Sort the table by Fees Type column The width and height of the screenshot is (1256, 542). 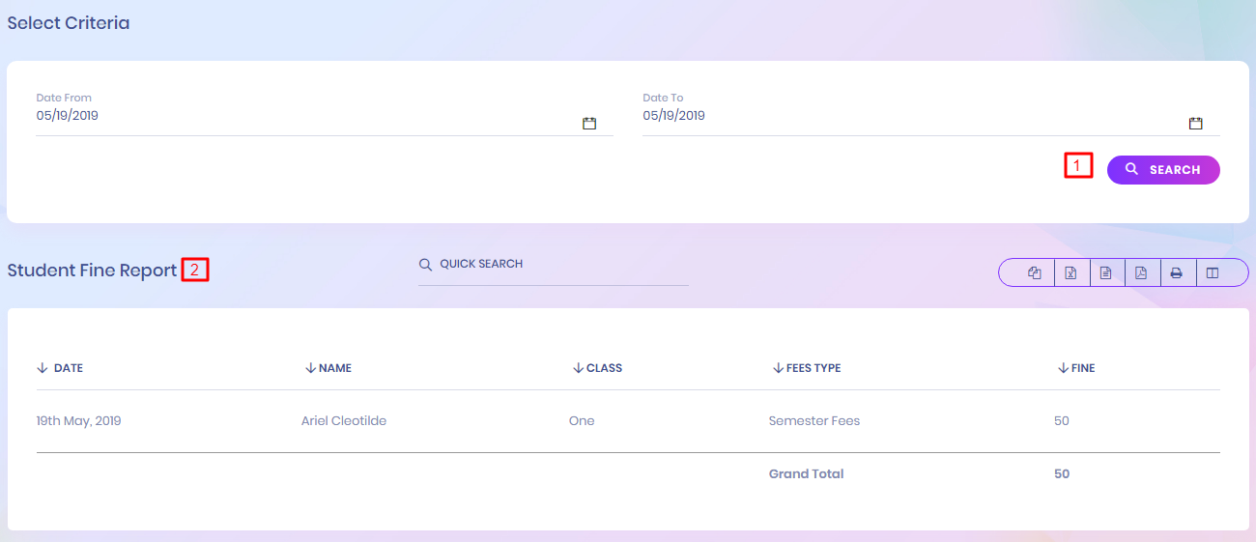tap(813, 368)
